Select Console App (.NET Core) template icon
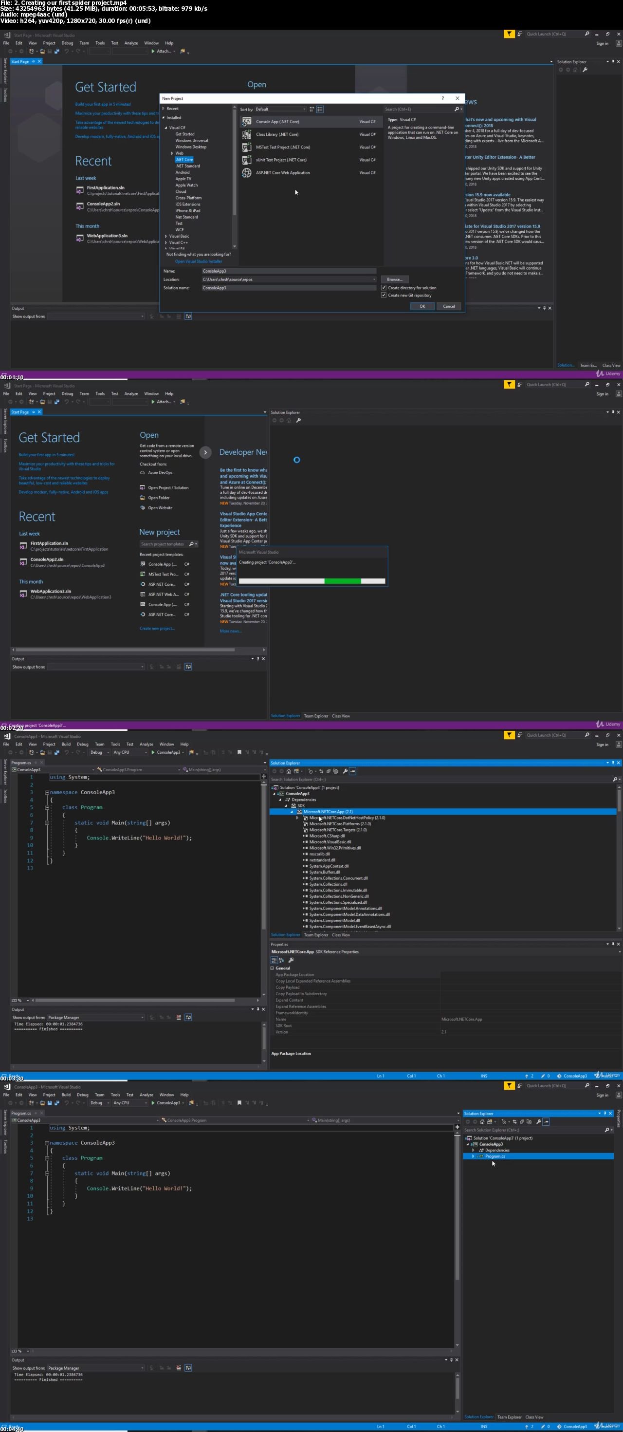The height and width of the screenshot is (1432, 623). pyautogui.click(x=247, y=121)
